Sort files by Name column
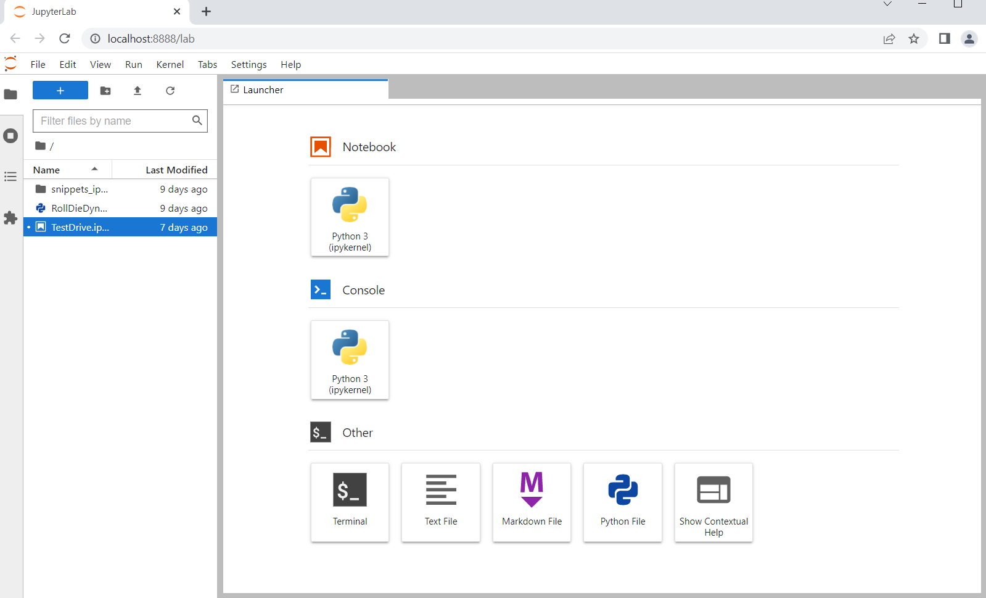 (x=68, y=170)
